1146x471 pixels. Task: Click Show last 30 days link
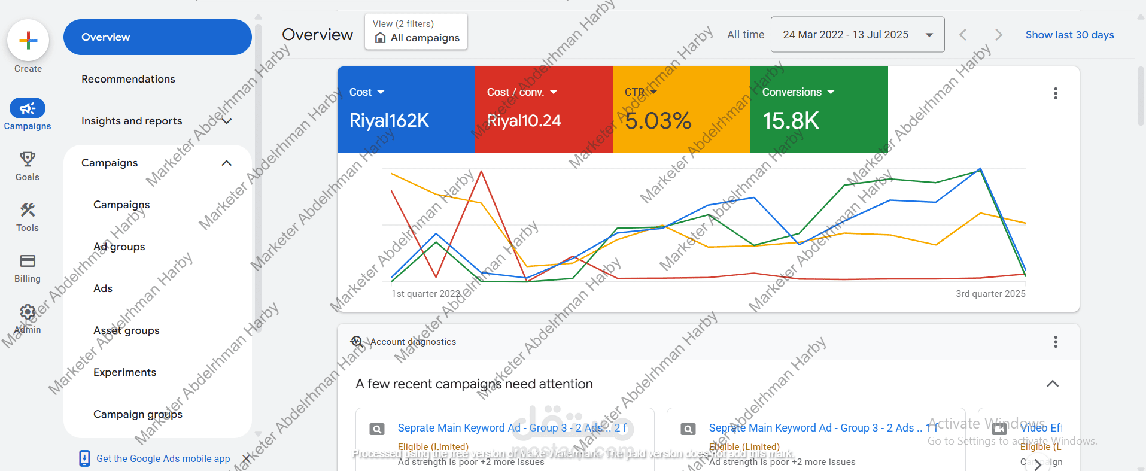pyautogui.click(x=1069, y=35)
